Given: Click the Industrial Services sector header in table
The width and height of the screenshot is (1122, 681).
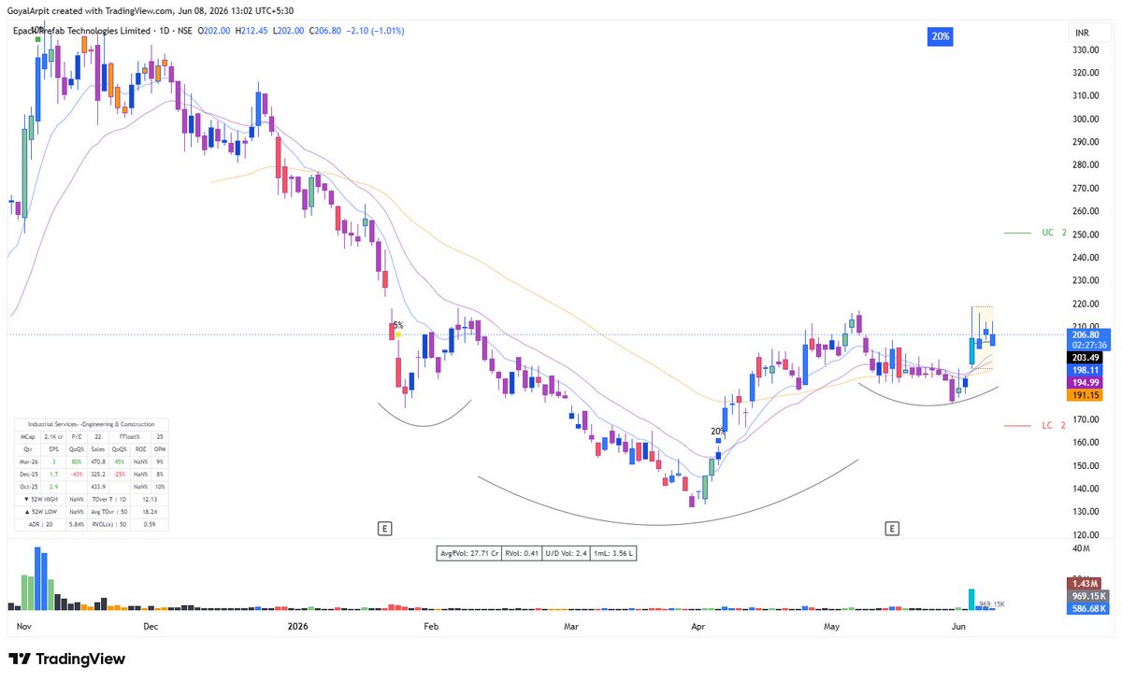Looking at the screenshot, I should (x=91, y=424).
